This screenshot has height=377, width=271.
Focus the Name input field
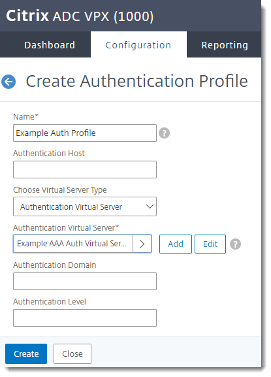[85, 133]
